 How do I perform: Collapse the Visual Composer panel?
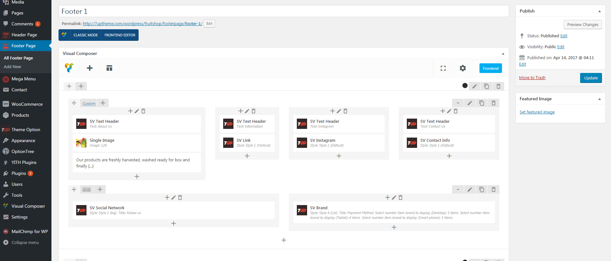[x=503, y=54]
